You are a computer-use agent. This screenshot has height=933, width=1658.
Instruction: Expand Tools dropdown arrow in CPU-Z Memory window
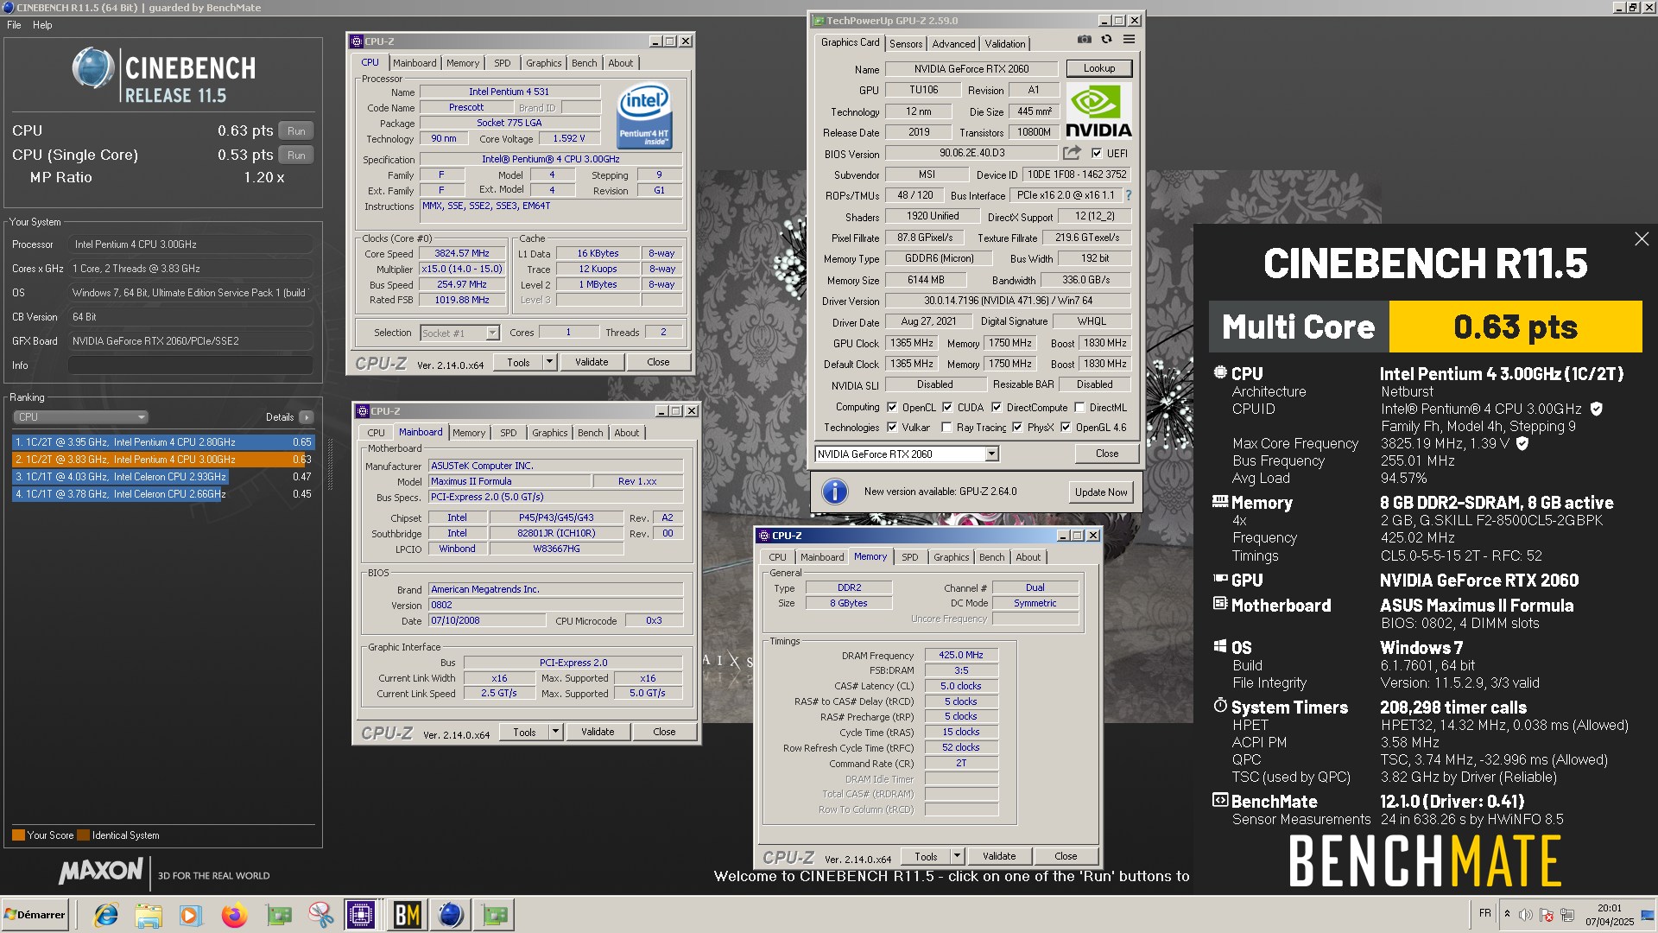(x=957, y=856)
